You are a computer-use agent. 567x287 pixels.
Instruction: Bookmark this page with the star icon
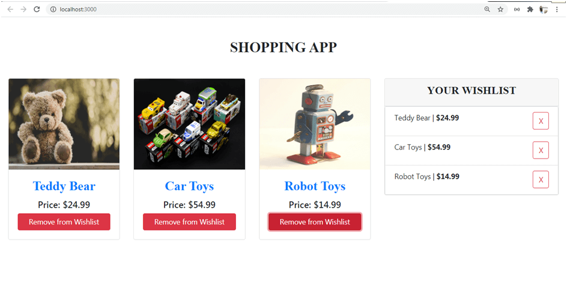point(500,10)
